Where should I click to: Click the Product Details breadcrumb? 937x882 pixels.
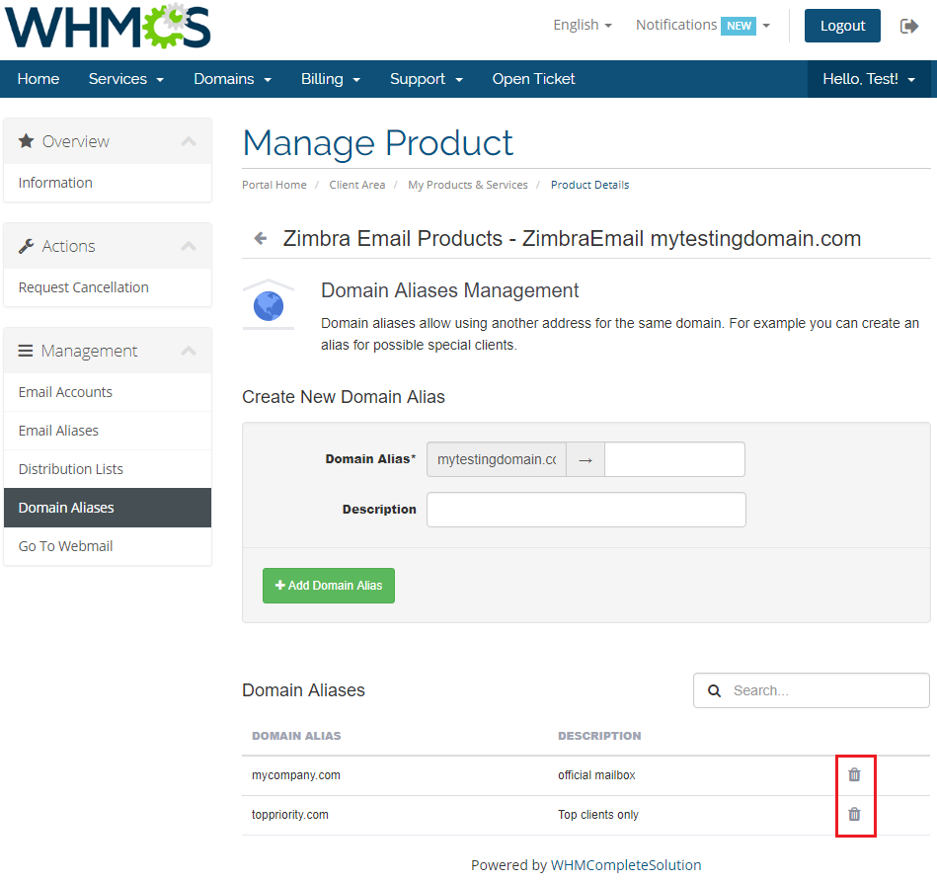click(x=589, y=185)
